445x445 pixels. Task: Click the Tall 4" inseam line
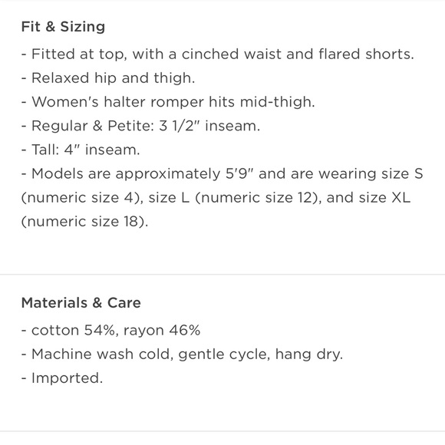pyautogui.click(x=81, y=150)
